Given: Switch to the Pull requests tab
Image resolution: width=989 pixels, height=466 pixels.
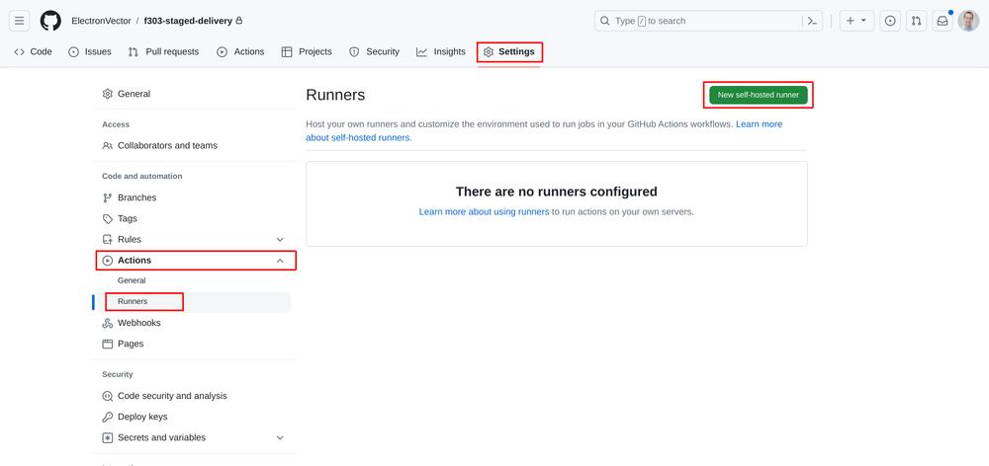Looking at the screenshot, I should [x=163, y=51].
